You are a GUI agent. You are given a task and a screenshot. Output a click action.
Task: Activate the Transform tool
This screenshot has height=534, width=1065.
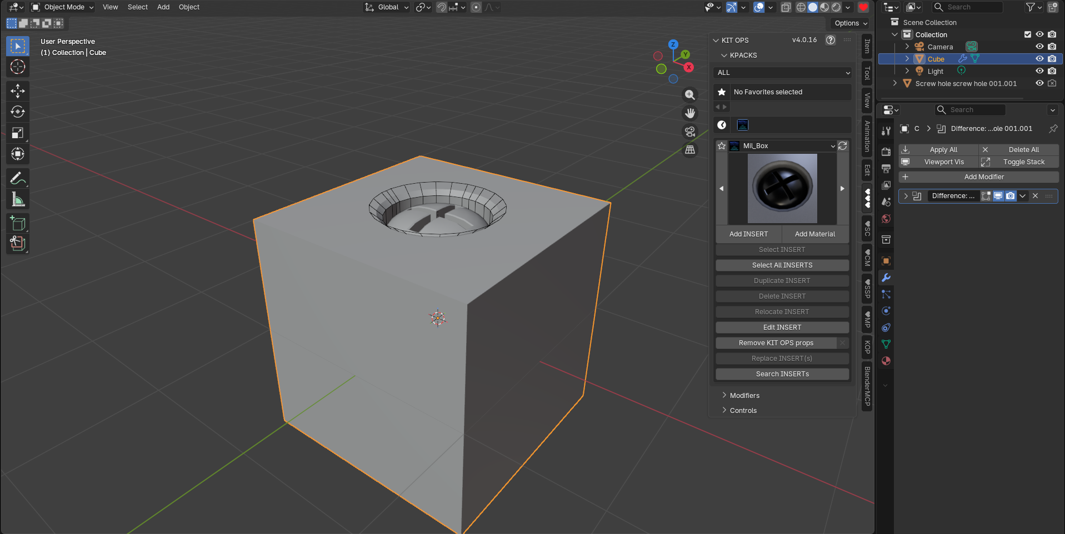(x=18, y=154)
